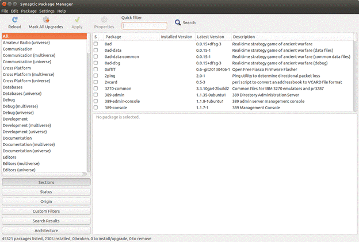Screen dimensions: 359x242
Task: Select Debug (multiverse) section
Action: pyautogui.click(x=44, y=106)
